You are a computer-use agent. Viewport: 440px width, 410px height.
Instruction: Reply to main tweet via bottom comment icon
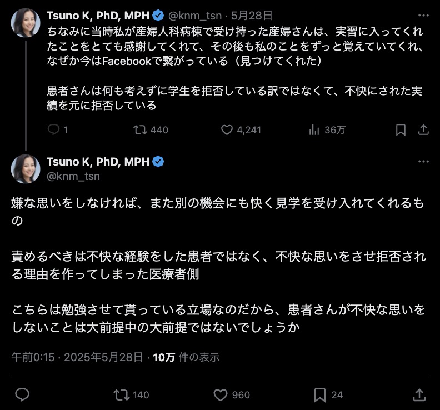[x=22, y=394]
